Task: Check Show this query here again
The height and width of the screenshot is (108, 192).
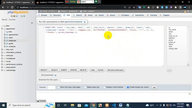Action: tap(58, 87)
